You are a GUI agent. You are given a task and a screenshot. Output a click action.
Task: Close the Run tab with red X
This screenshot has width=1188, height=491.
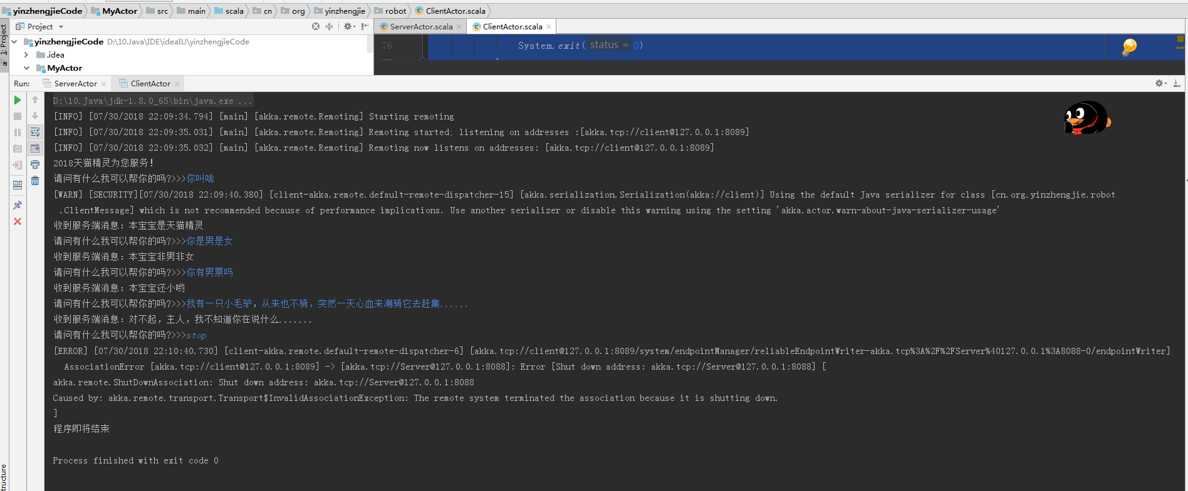point(18,221)
